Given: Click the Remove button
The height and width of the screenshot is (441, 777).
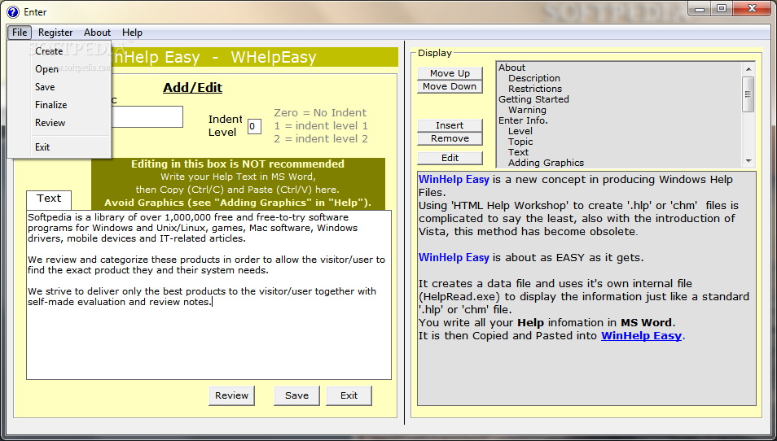Looking at the screenshot, I should (450, 138).
